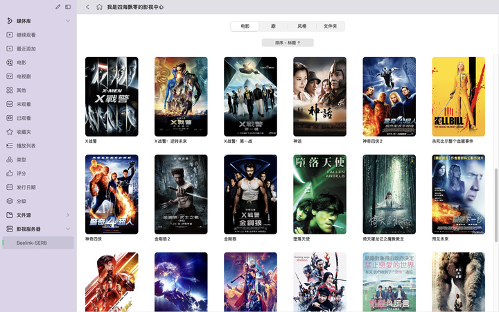The height and width of the screenshot is (312, 499).
Task: Collapse 媒体库 section with its chevron
Action: pyautogui.click(x=68, y=21)
